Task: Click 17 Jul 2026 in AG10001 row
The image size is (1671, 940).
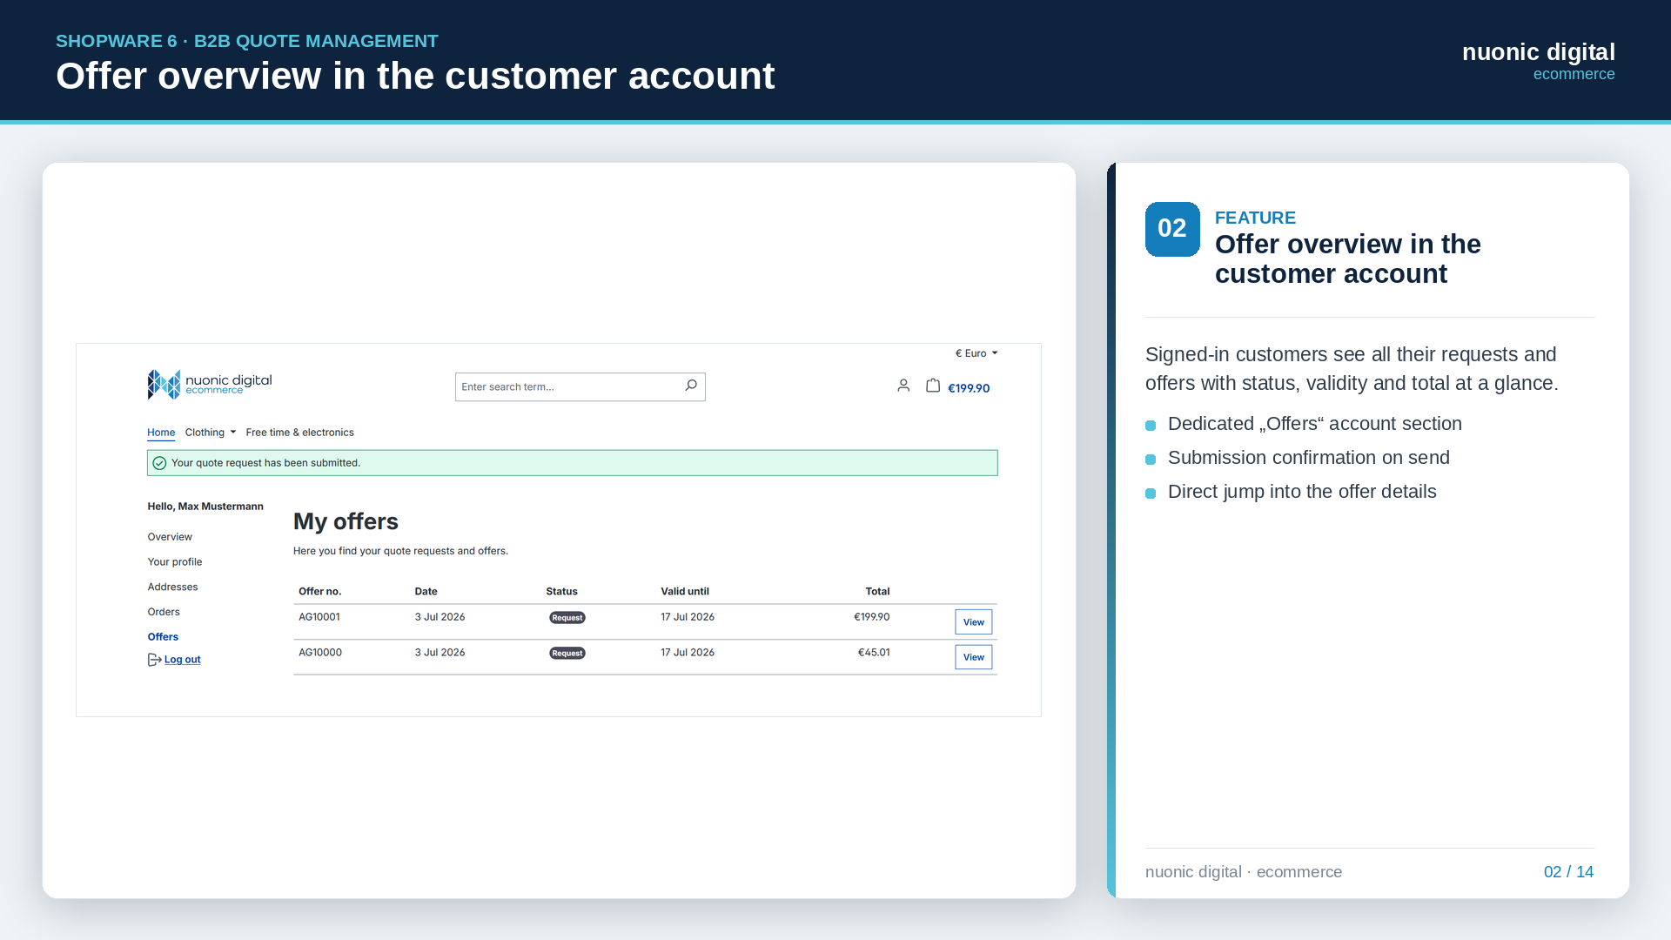Action: click(688, 617)
